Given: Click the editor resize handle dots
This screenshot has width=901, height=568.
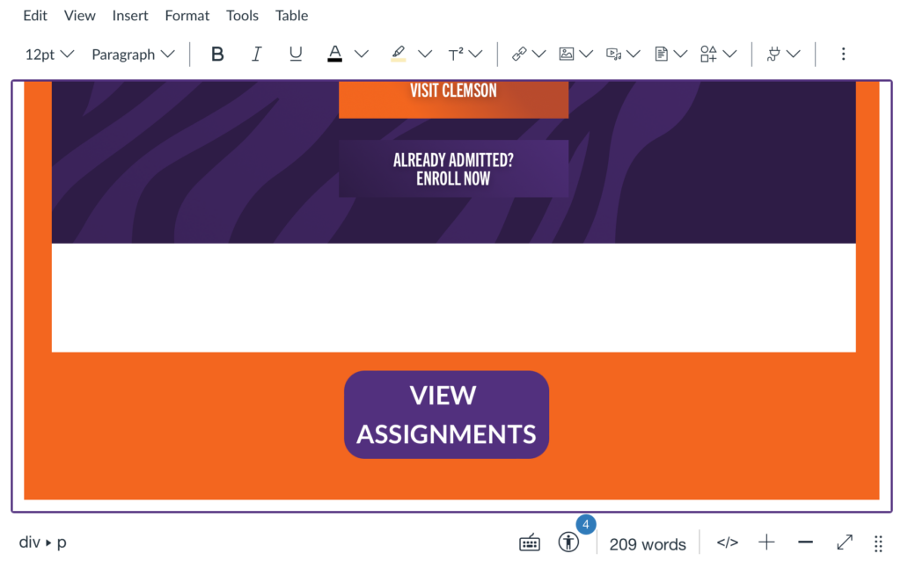Looking at the screenshot, I should pos(879,544).
